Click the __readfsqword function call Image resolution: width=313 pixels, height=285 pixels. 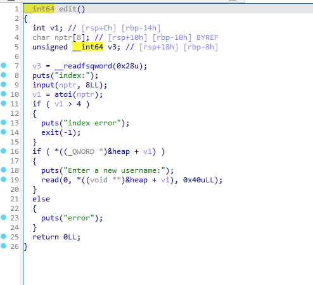pyautogui.click(x=83, y=66)
